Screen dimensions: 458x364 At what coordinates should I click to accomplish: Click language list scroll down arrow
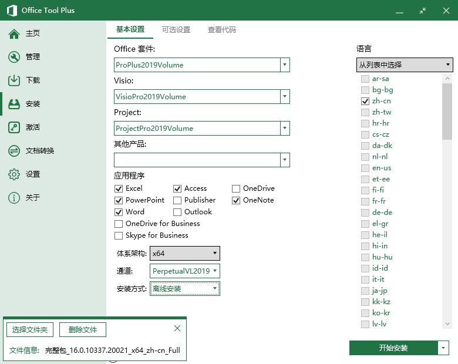coord(447,323)
